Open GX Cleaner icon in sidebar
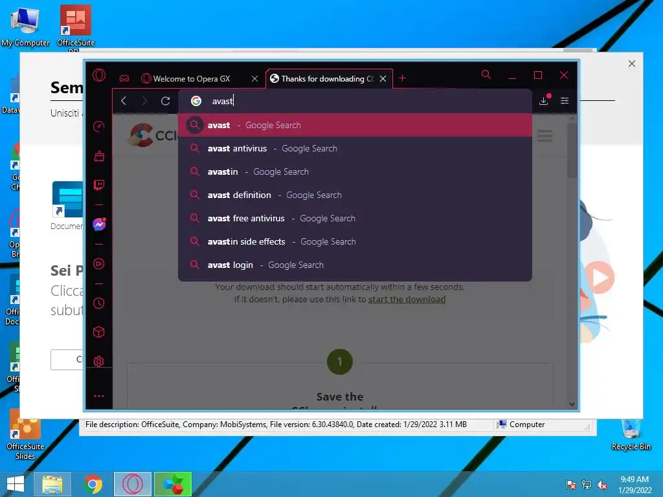 [x=99, y=156]
